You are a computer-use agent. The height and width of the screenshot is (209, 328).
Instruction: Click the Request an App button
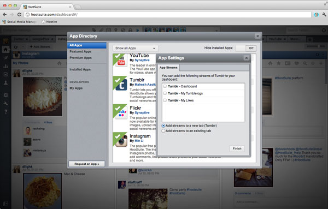pyautogui.click(x=86, y=164)
